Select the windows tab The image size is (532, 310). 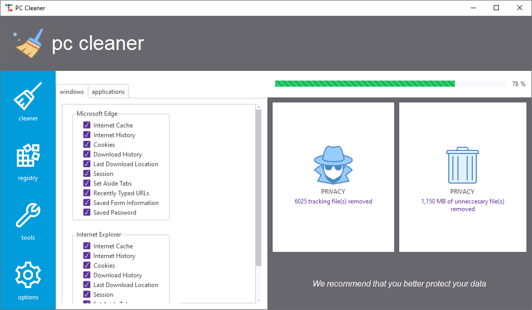click(x=71, y=91)
